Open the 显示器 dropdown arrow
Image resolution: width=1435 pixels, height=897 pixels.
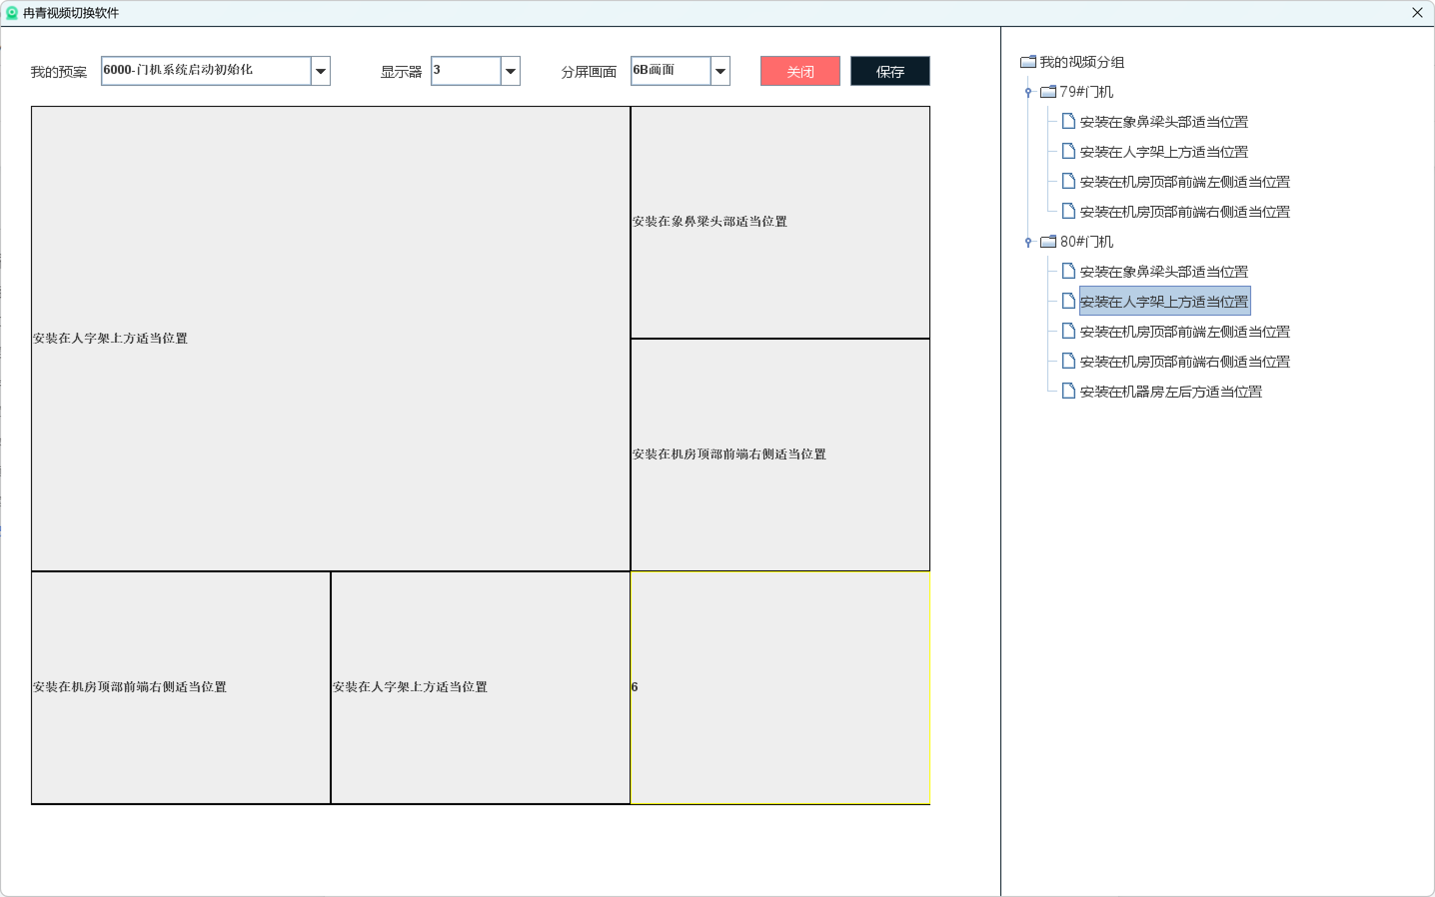pos(510,71)
